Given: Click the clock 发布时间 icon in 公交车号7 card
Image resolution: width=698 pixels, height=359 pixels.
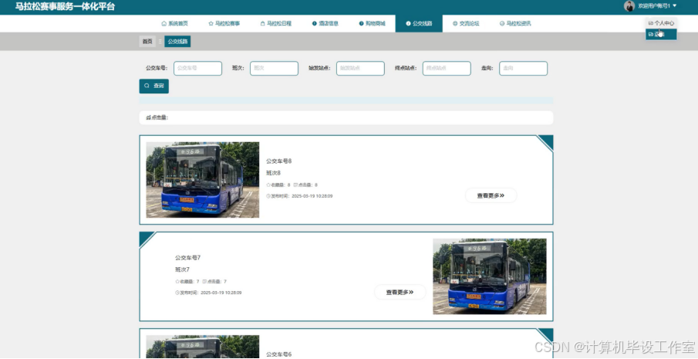Looking at the screenshot, I should [x=177, y=293].
